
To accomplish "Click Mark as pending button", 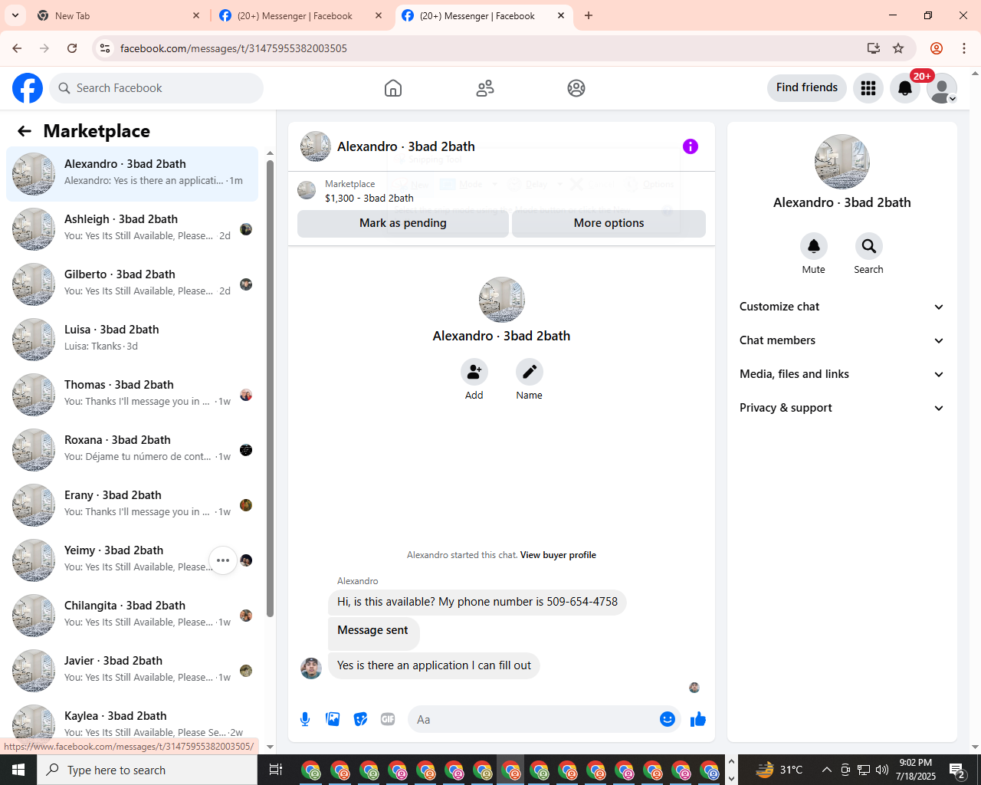I will 403,223.
